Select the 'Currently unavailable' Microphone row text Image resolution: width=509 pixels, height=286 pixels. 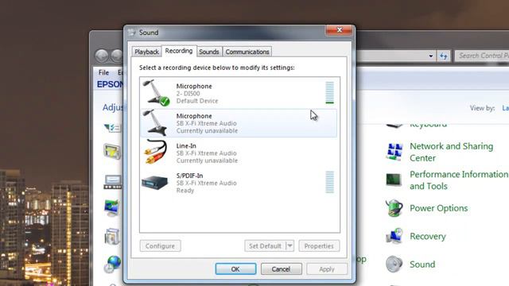click(x=207, y=130)
